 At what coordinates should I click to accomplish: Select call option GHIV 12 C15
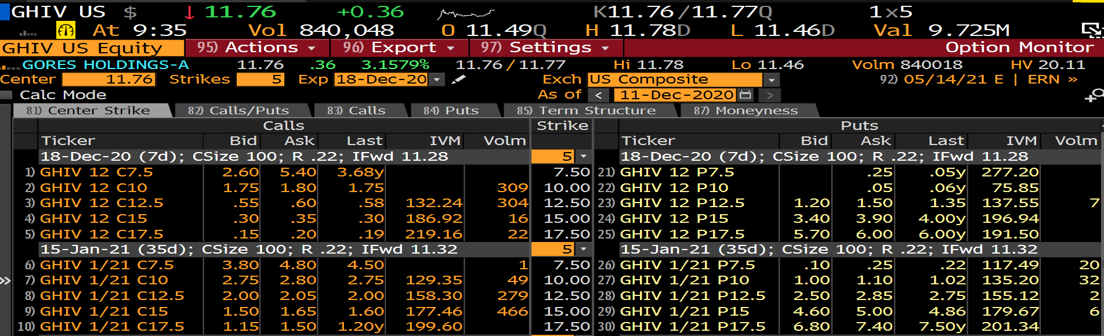click(x=93, y=219)
